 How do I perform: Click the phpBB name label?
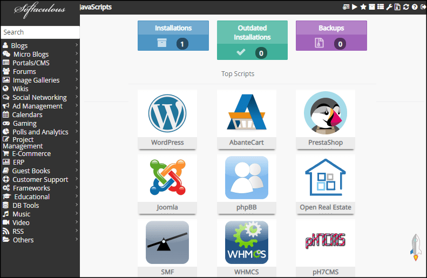tap(247, 207)
